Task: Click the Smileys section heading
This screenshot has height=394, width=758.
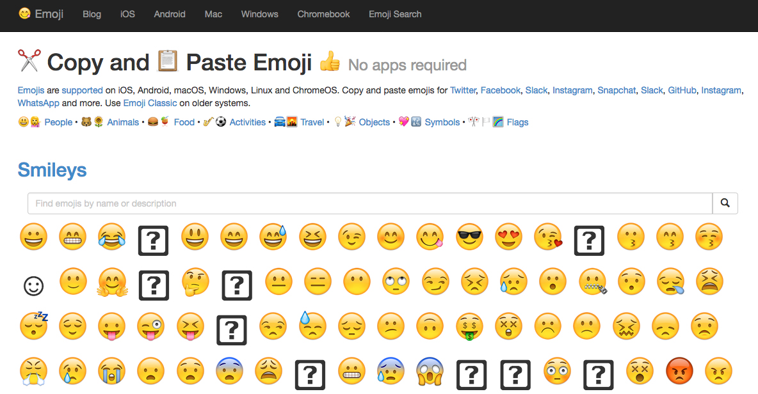Action: click(52, 170)
